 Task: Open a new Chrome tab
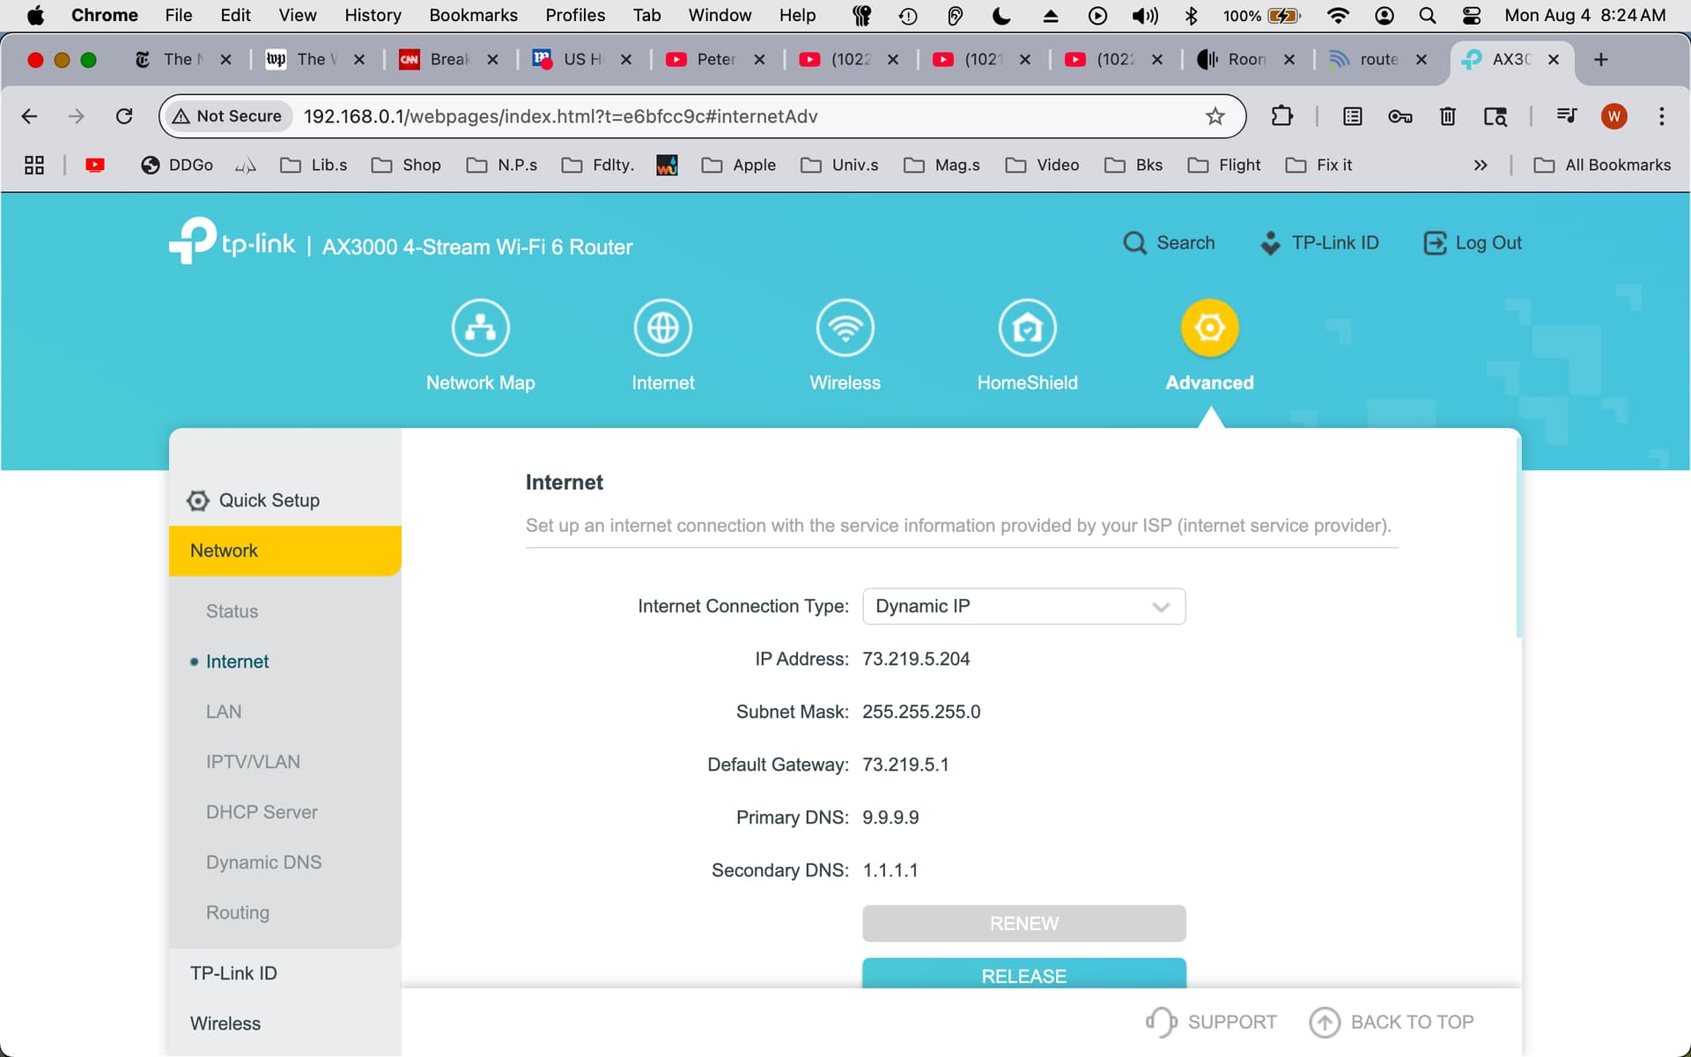click(x=1600, y=59)
